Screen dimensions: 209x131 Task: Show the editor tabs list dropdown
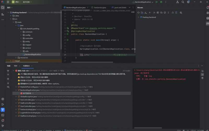pyautogui.click(x=130, y=8)
